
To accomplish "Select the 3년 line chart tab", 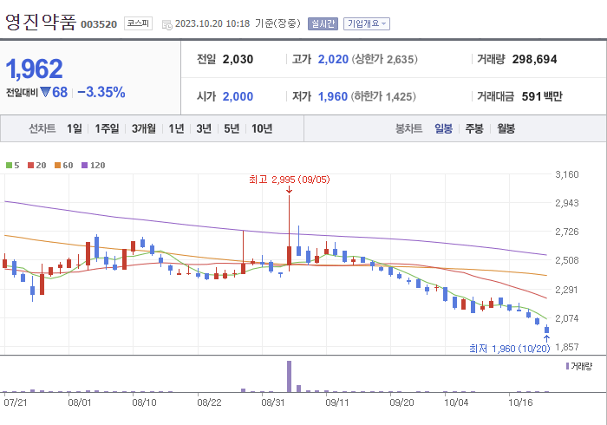I will 204,128.
